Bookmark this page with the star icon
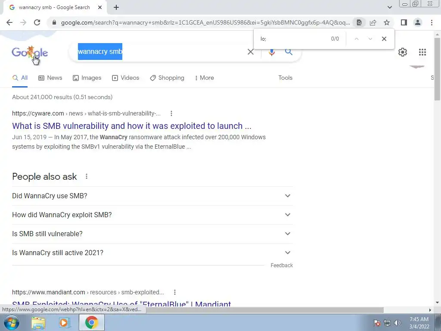 pyautogui.click(x=387, y=22)
